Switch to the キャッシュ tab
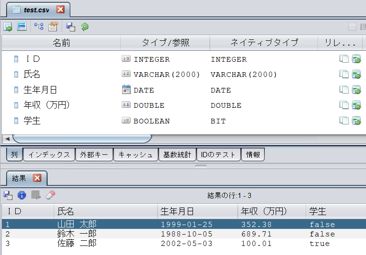Viewport: 366px width, 255px height. coord(135,154)
